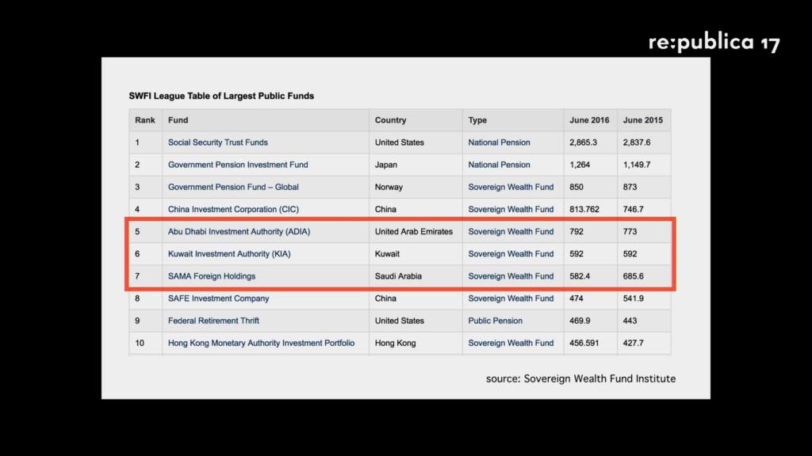
Task: Click the June 2016 value 2,865.3
Action: [583, 142]
